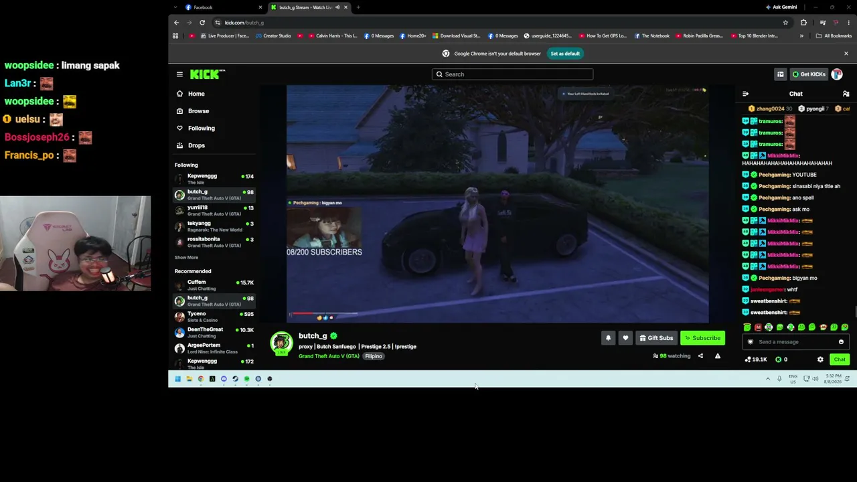Close the butch_g Stream tab
The width and height of the screenshot is (857, 482).
point(345,7)
